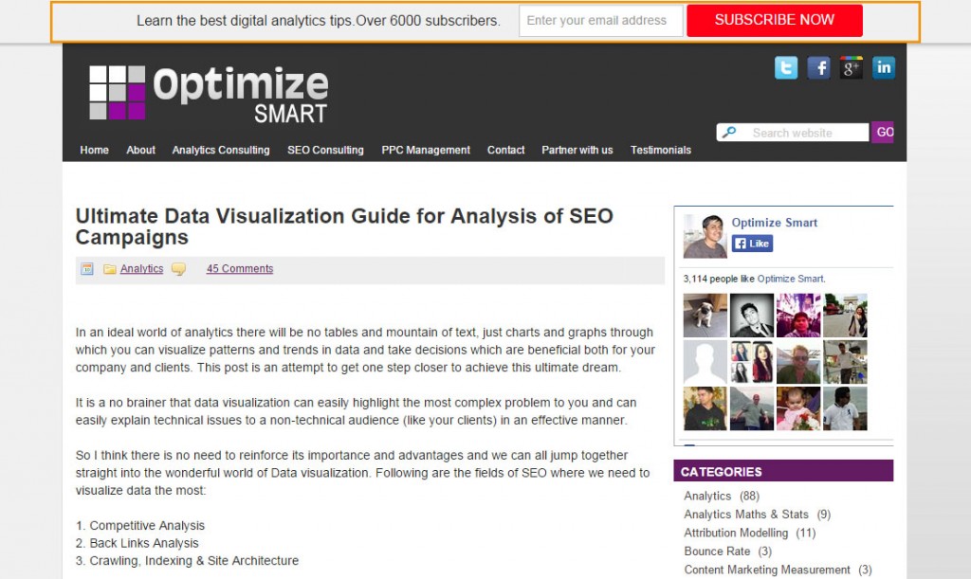Open the About page
Viewport: 971px width, 579px height.
[140, 150]
